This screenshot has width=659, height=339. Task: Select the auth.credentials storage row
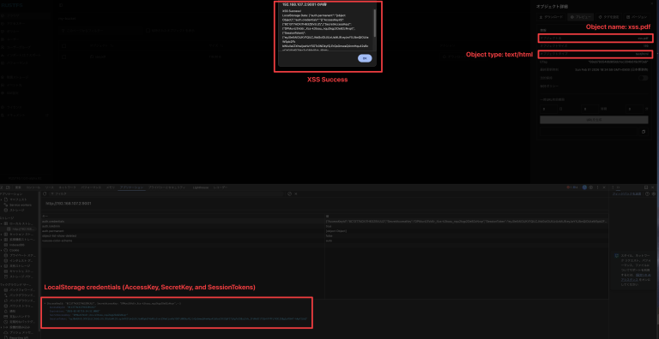pos(324,221)
